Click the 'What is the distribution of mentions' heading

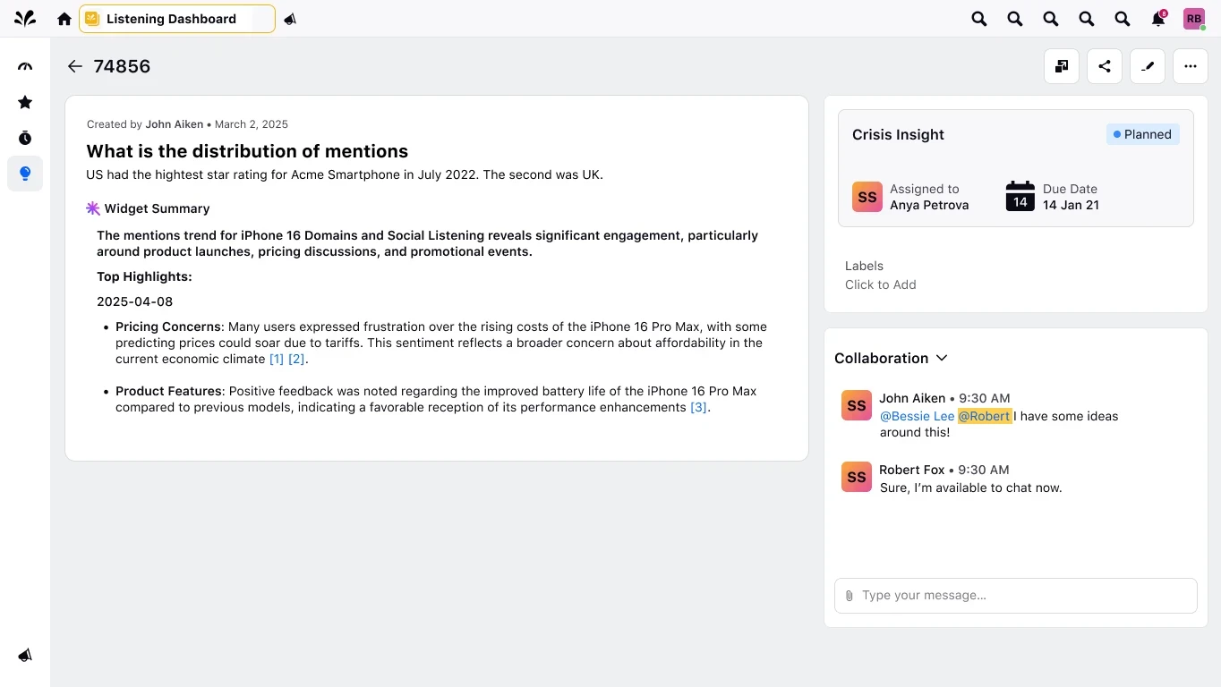point(247,151)
